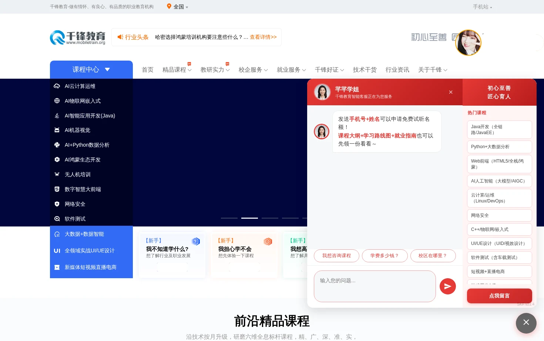This screenshot has height=341, width=544.
Task: Open the 全国 region dropdown
Action: [x=178, y=7]
